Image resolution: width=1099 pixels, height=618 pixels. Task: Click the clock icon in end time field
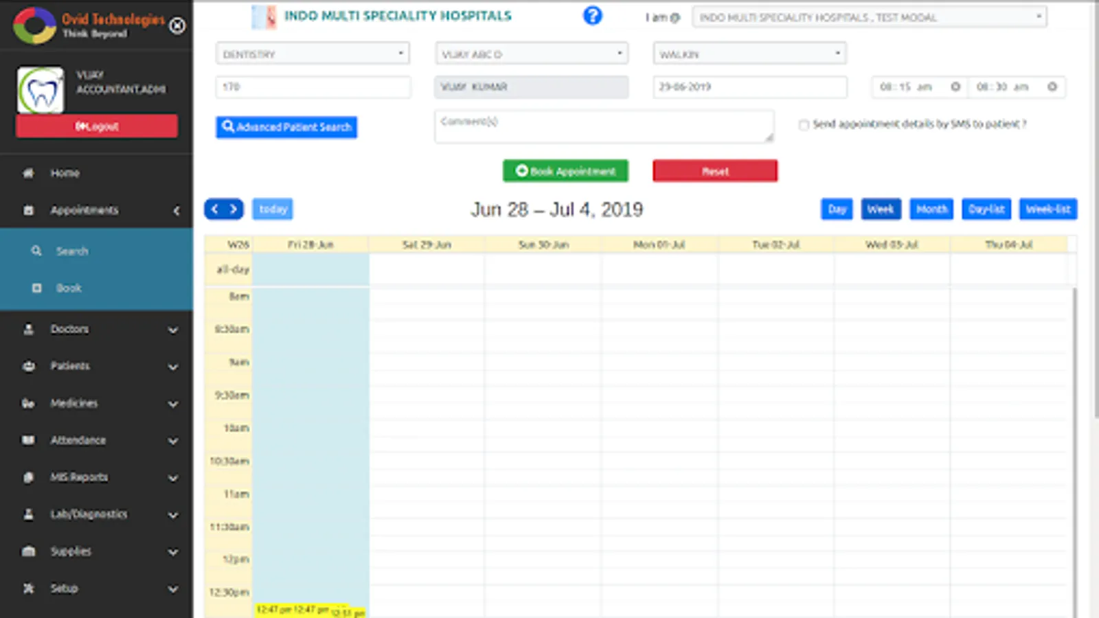click(1052, 87)
